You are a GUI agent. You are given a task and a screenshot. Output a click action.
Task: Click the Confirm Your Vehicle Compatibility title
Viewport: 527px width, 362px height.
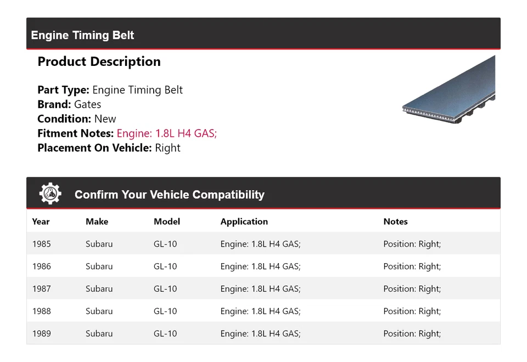click(x=169, y=194)
